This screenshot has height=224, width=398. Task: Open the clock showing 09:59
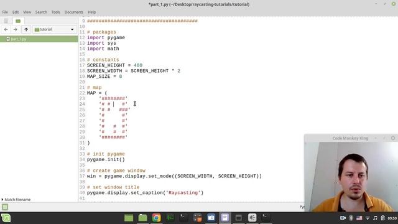392,218
